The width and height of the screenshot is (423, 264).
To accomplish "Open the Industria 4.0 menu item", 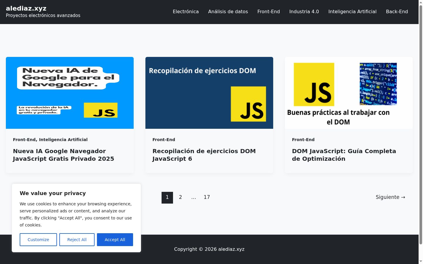I will point(304,12).
